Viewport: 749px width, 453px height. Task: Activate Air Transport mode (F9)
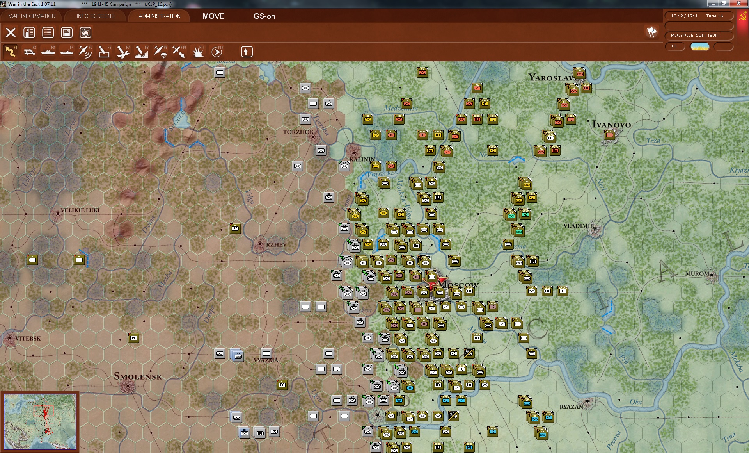pos(160,52)
